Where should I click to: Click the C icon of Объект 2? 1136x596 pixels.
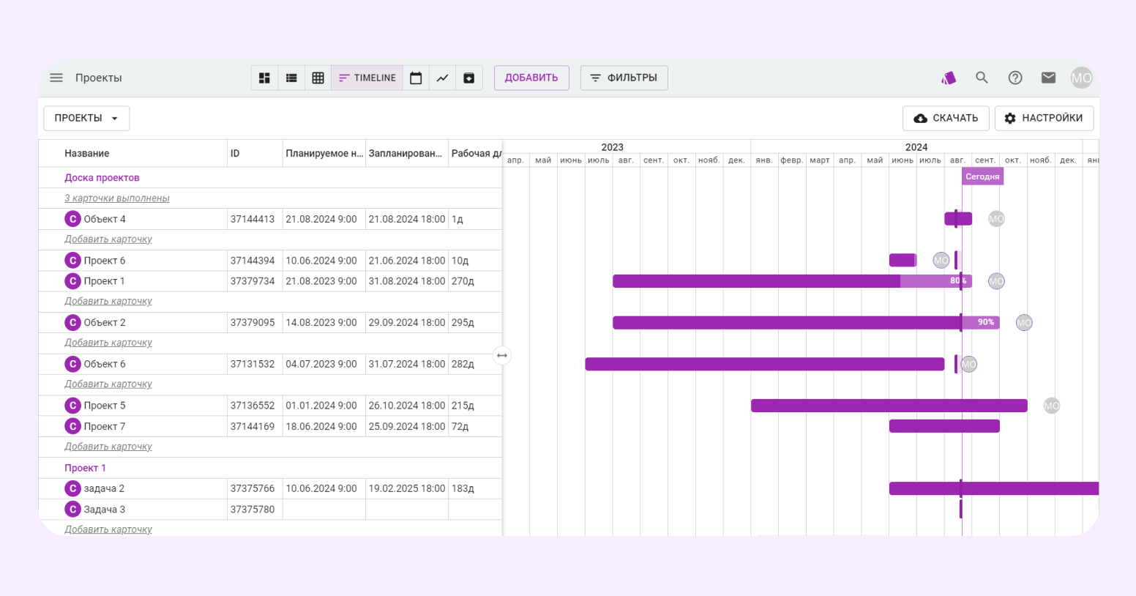(72, 322)
